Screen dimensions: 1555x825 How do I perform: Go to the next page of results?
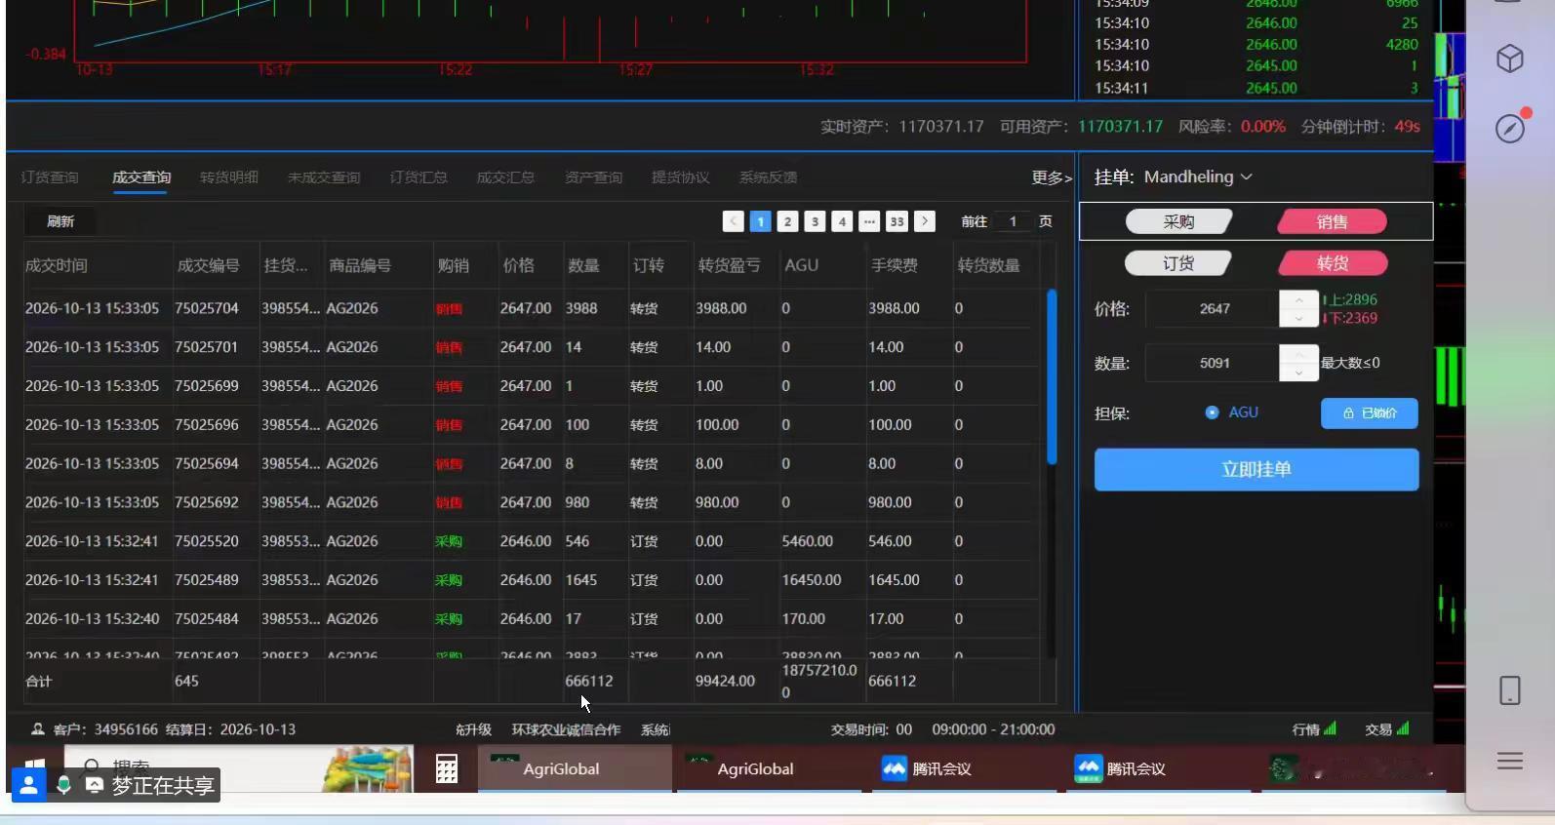(x=925, y=221)
